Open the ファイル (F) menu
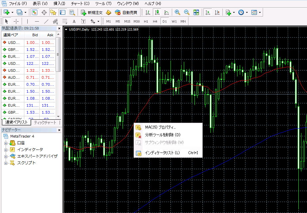Screen dimensions: 307x213 (x=18, y=4)
